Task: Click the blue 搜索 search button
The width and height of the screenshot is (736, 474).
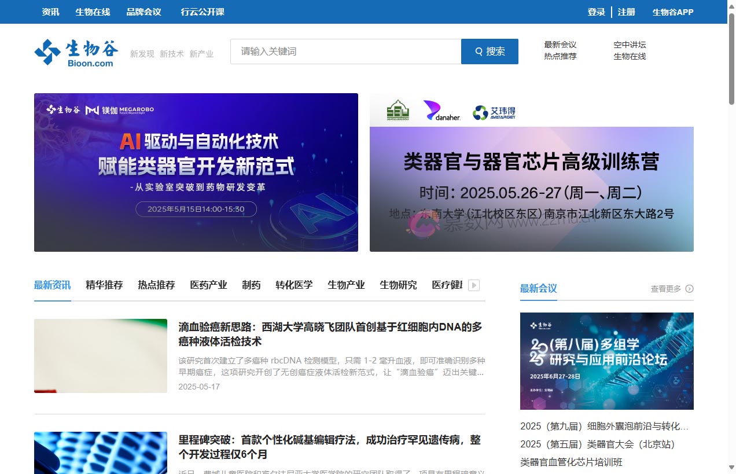Action: pyautogui.click(x=490, y=52)
